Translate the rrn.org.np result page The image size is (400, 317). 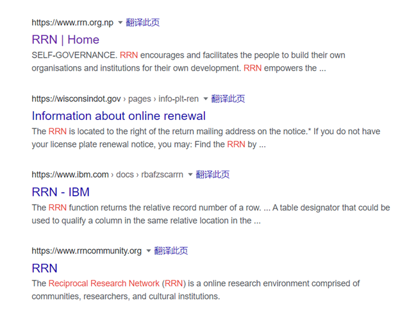point(142,22)
